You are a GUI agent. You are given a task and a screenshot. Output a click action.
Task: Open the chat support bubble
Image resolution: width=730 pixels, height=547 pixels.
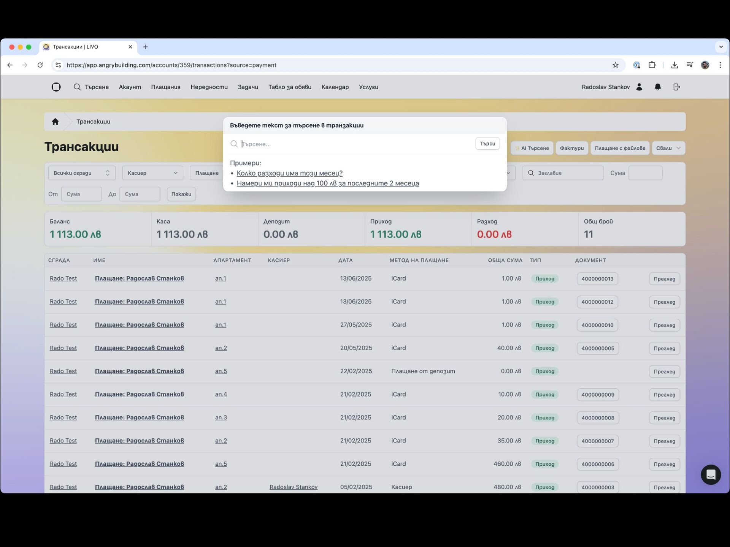pyautogui.click(x=710, y=474)
